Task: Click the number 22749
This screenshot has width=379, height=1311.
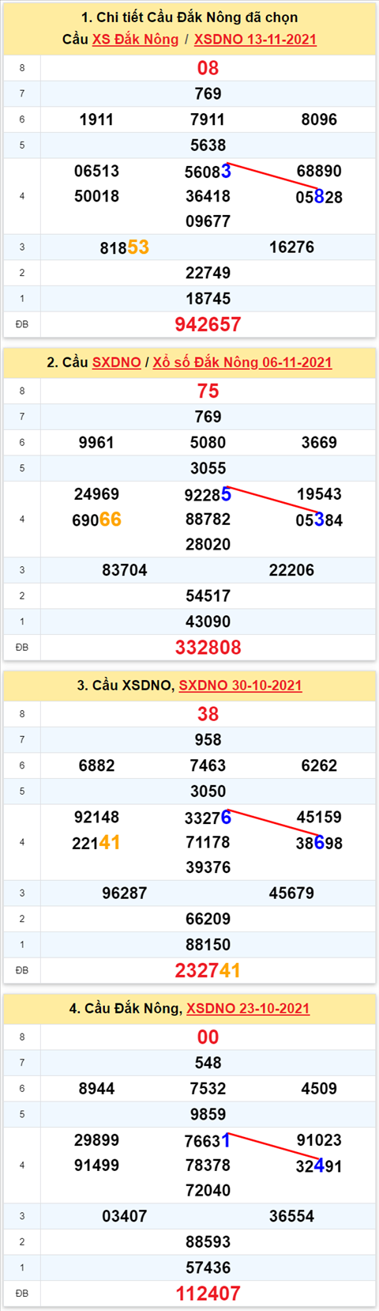Action: click(208, 273)
